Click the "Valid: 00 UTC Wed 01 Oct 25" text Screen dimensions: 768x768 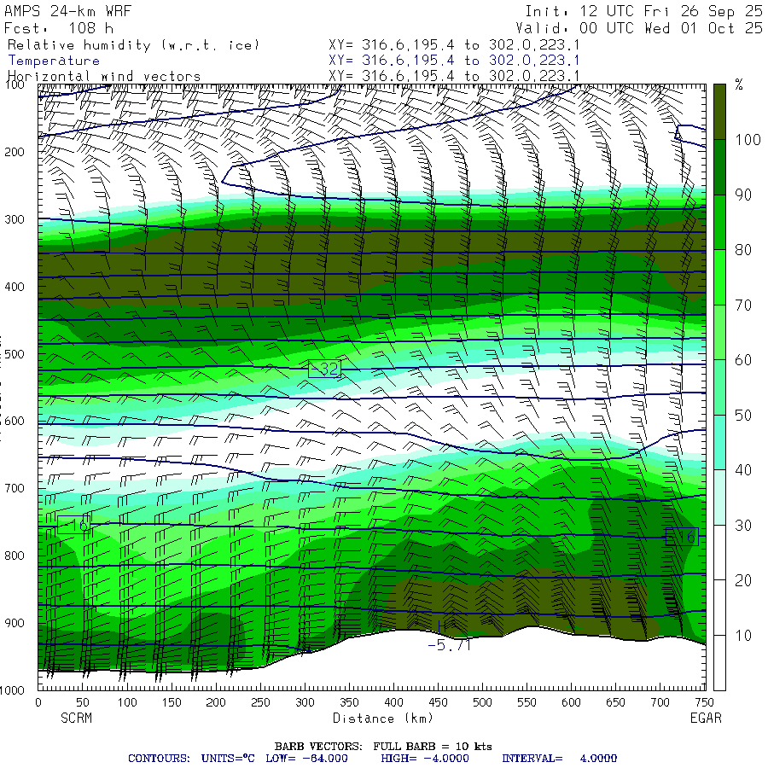pos(639,28)
